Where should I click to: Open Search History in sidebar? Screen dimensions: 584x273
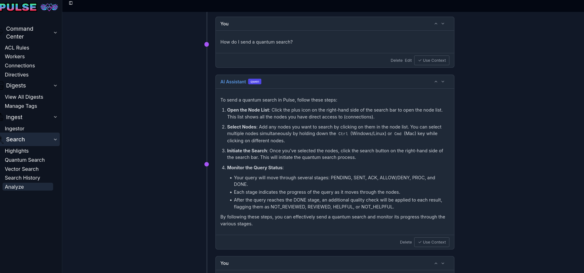coord(22,178)
